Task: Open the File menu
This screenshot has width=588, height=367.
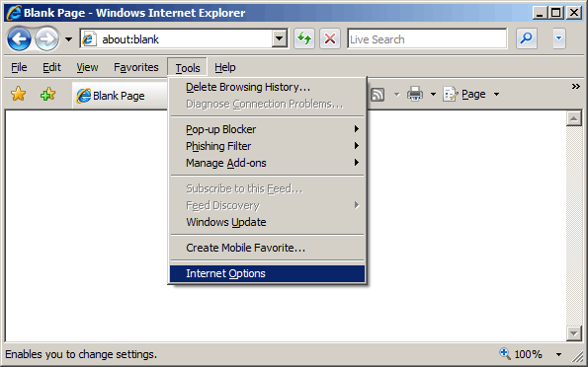Action: 19,67
